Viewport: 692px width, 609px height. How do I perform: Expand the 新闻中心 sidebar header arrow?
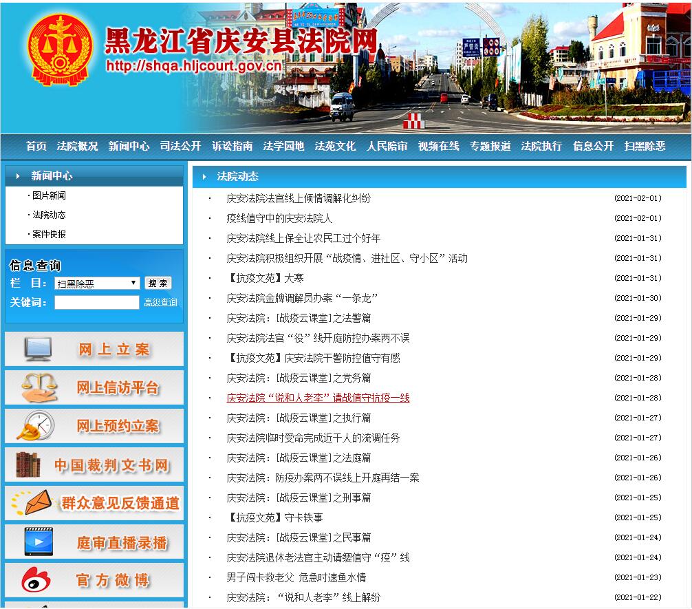pos(19,176)
